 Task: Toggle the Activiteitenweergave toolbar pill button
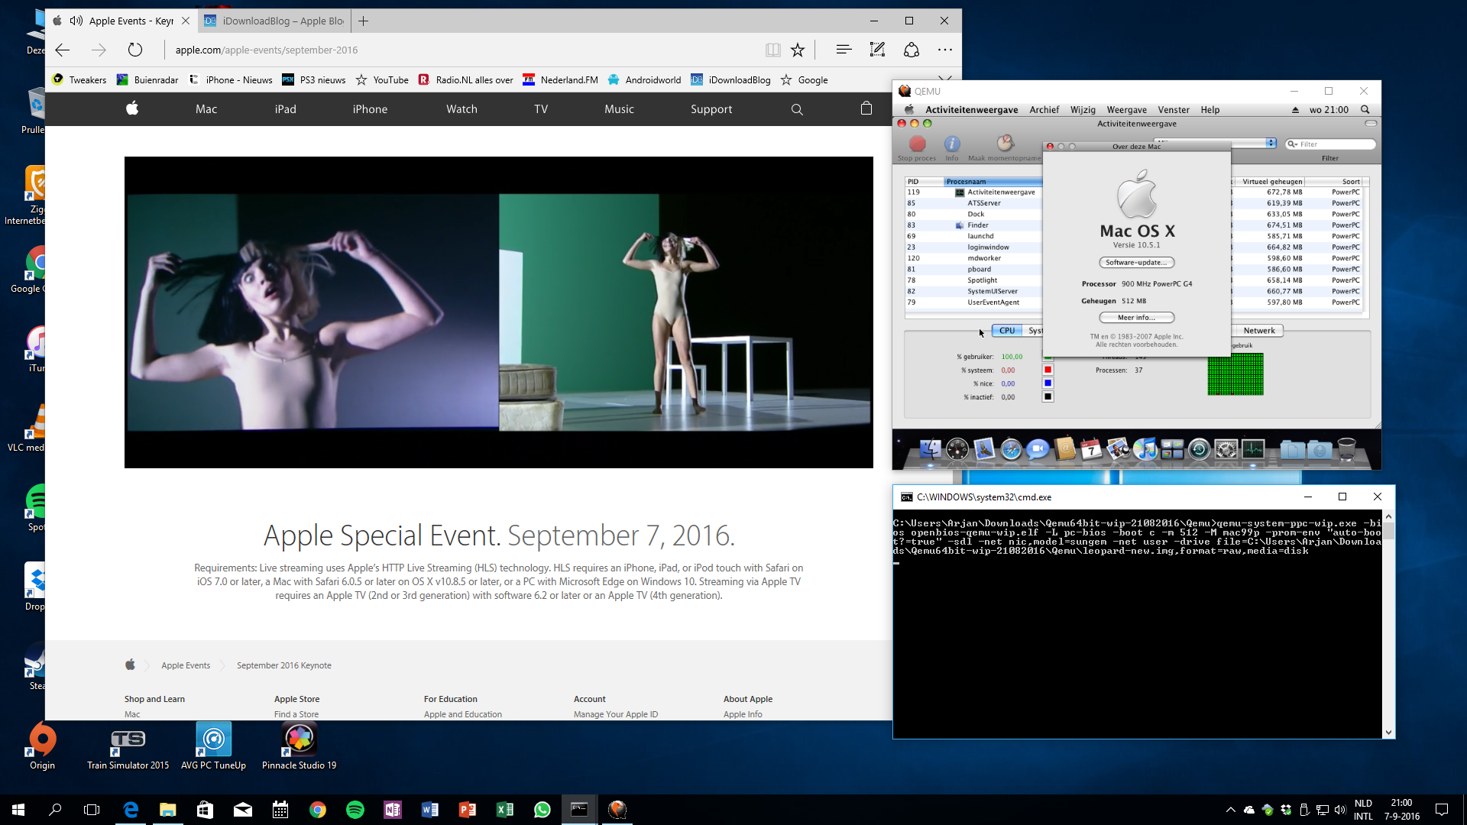pyautogui.click(x=1371, y=123)
